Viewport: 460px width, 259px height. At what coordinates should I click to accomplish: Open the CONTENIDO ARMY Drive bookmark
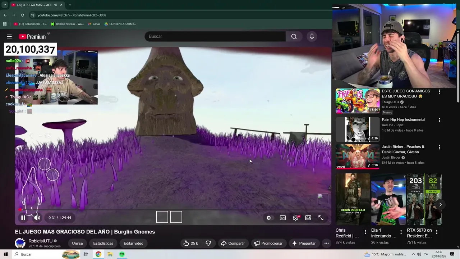[120, 24]
